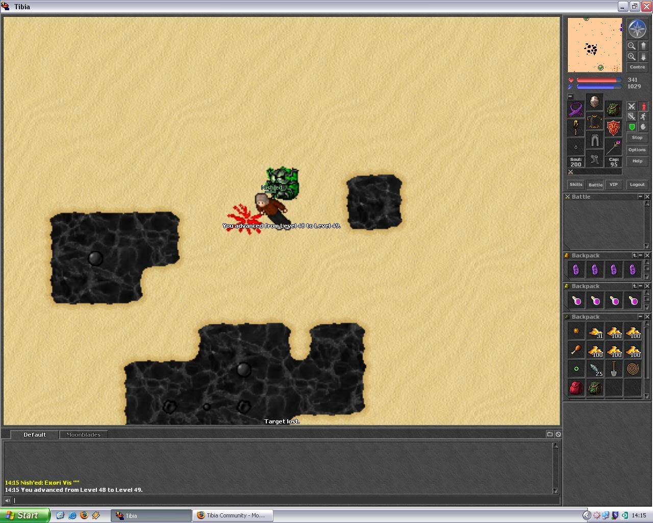This screenshot has width=653, height=523.
Task: Toggle the Battle list panel button
Action: tap(595, 184)
